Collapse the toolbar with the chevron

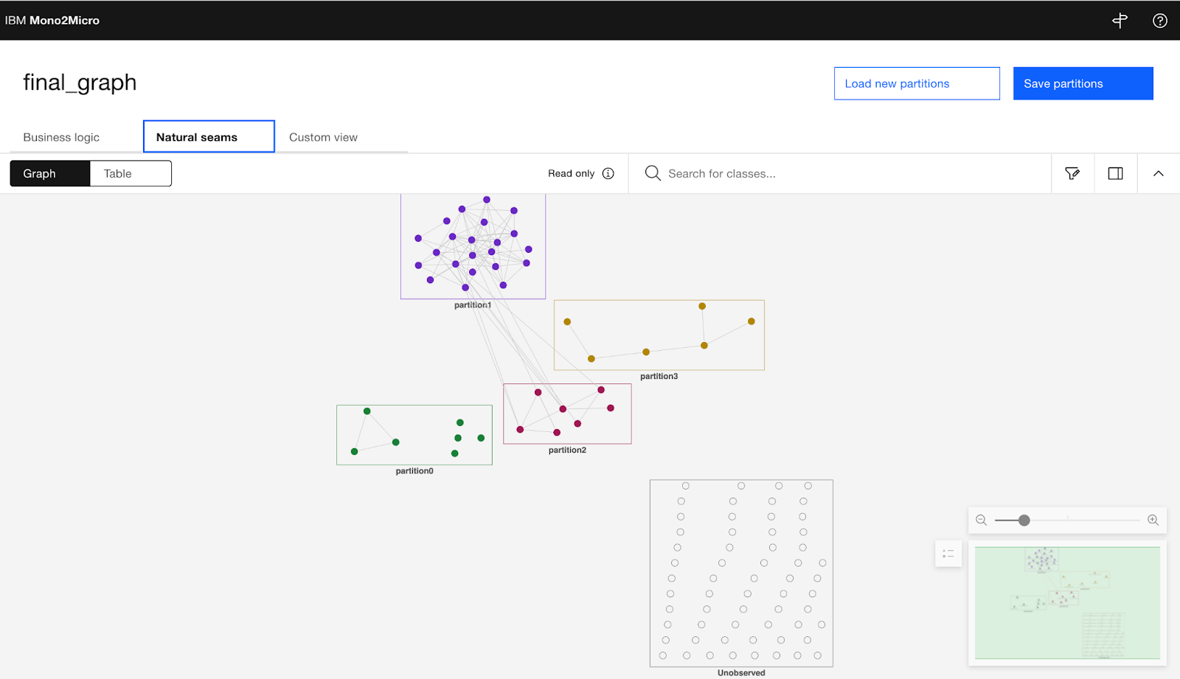(x=1158, y=173)
